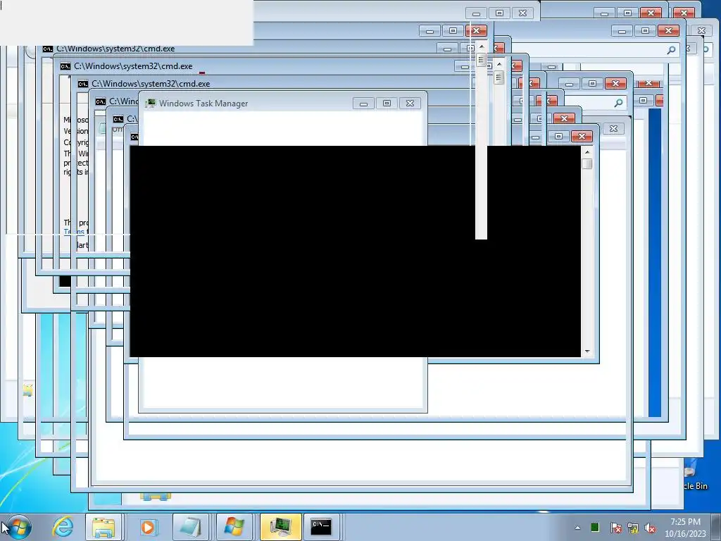This screenshot has height=541, width=721.
Task: Open the clock showing 7:25 PM
Action: (x=685, y=528)
